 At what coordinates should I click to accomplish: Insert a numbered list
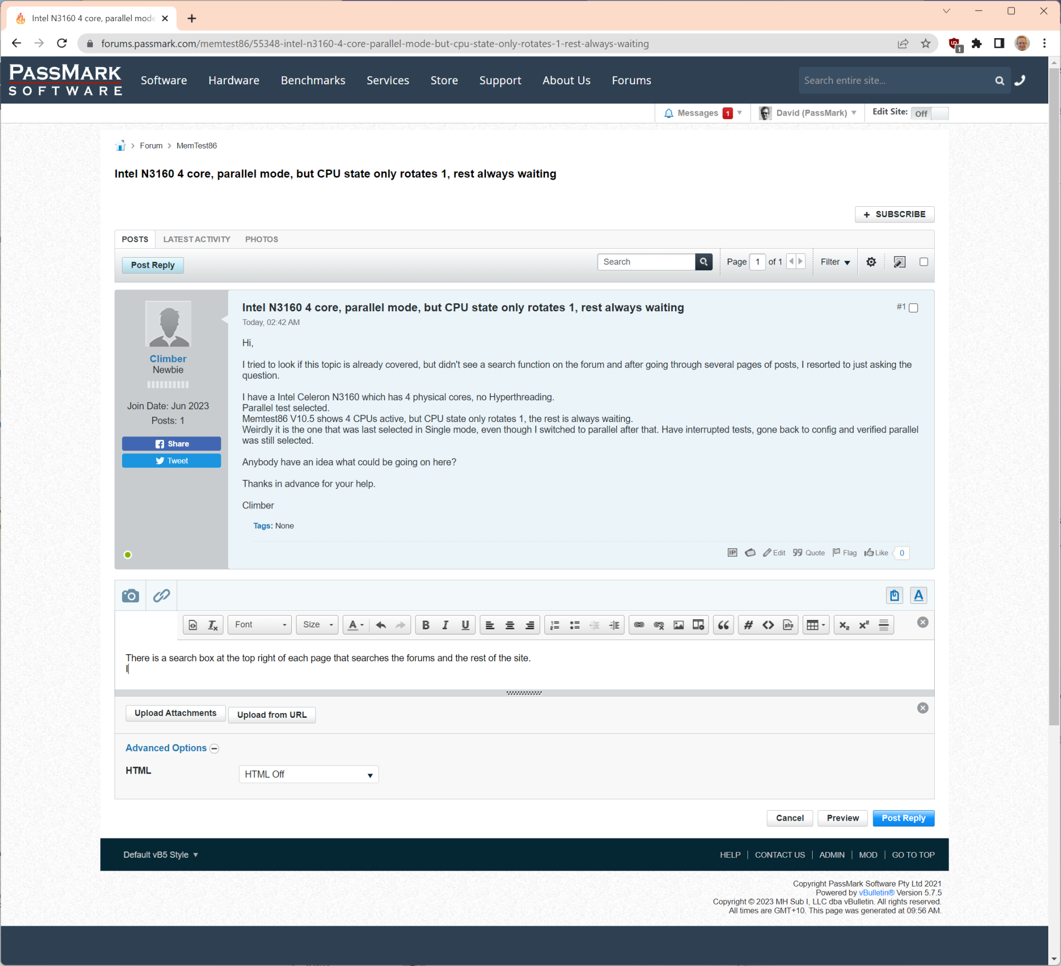click(555, 625)
